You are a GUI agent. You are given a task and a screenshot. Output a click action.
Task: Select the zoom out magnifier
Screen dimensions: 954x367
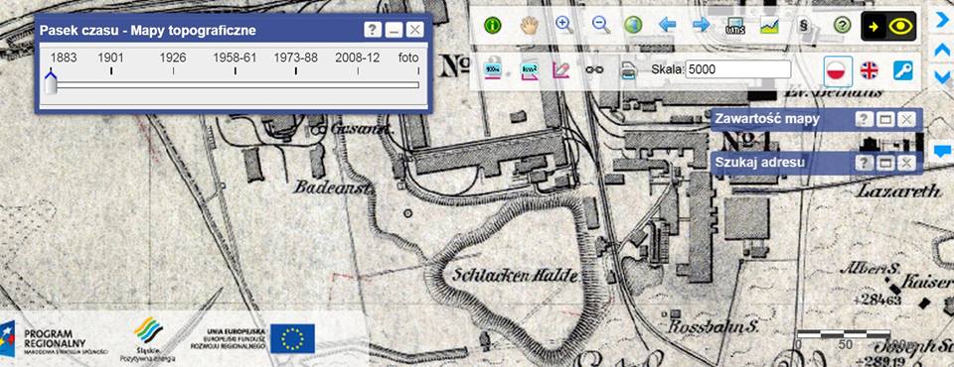pos(601,25)
